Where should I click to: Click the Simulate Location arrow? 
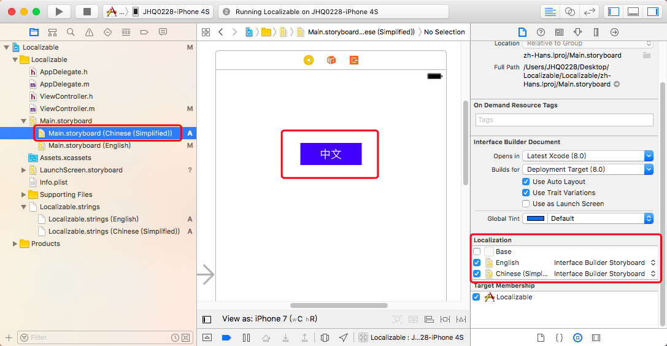343,337
